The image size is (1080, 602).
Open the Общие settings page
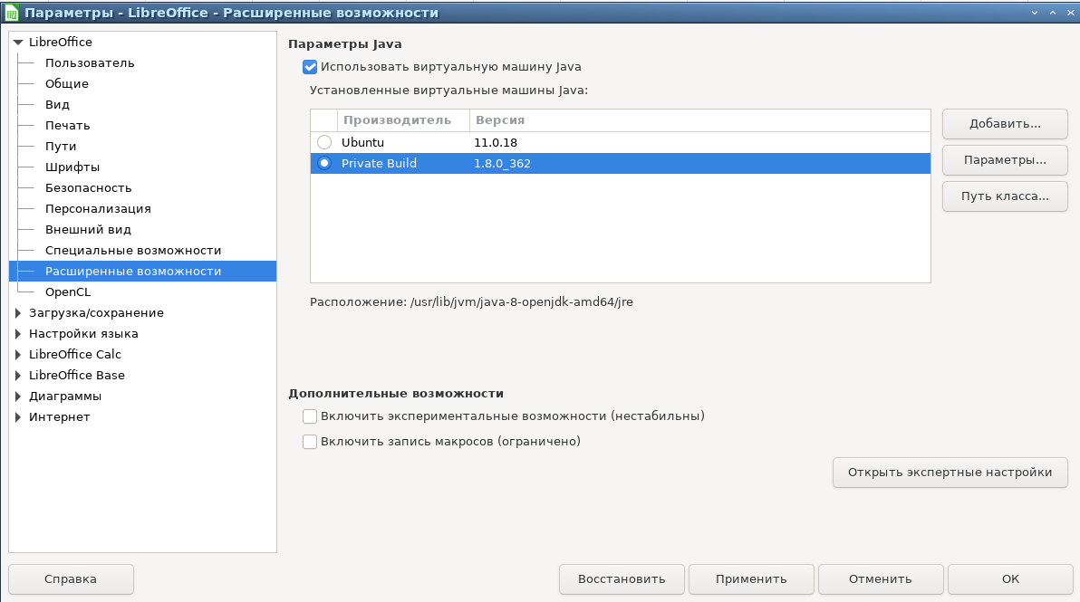coord(67,83)
